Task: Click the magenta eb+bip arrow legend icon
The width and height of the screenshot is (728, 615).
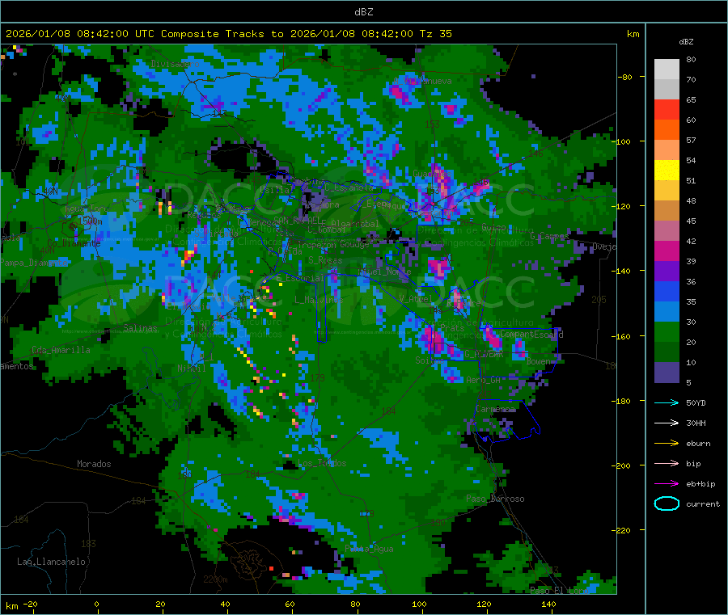Action: [667, 484]
